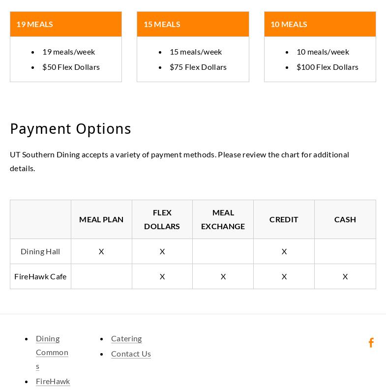The height and width of the screenshot is (390, 386).
Task: Click the Flex Dollars column header
Action: [162, 219]
